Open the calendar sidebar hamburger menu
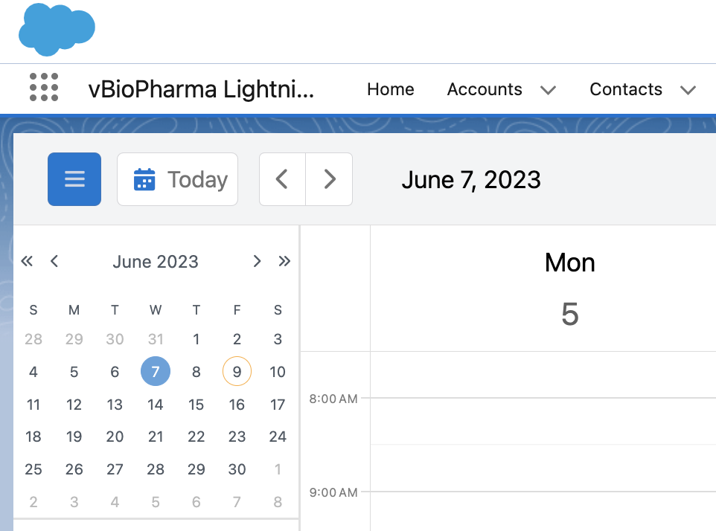The width and height of the screenshot is (716, 531). click(74, 178)
